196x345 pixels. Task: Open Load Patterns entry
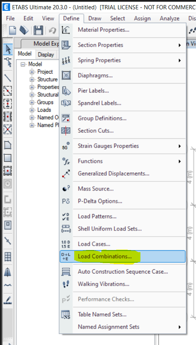123,216
